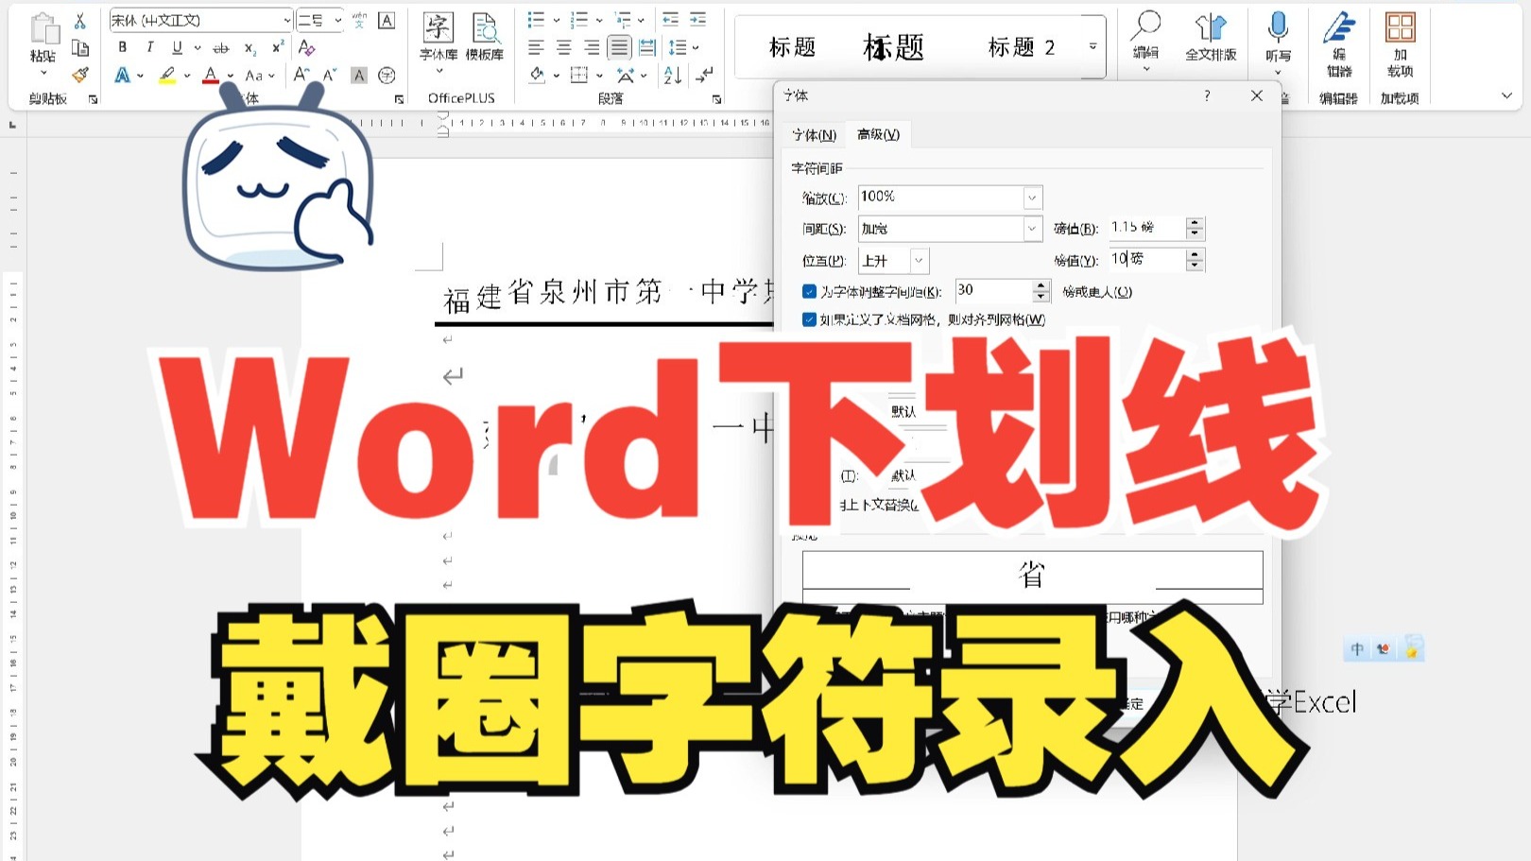This screenshot has width=1531, height=861.
Task: Disable the 如果定义了文档网格 checkbox
Action: point(809,319)
